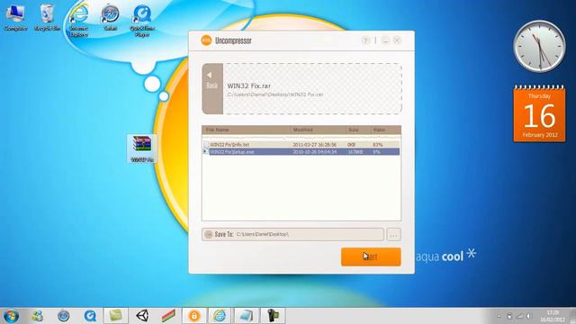Image resolution: width=576 pixels, height=324 pixels.
Task: Select the WIN32 Fix archive on desktop
Action: tap(142, 148)
